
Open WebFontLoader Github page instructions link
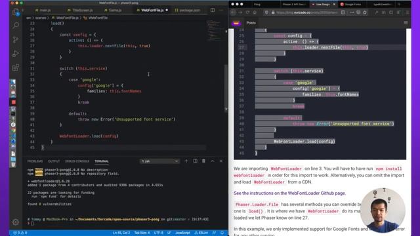pos(289,193)
